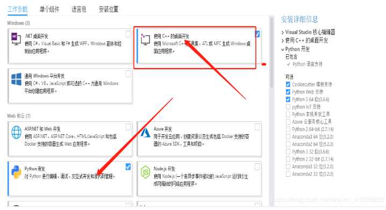Expand Visual Studio 核心编辑器 details
Image resolution: width=386 pixels, height=210 pixels.
pyautogui.click(x=283, y=32)
